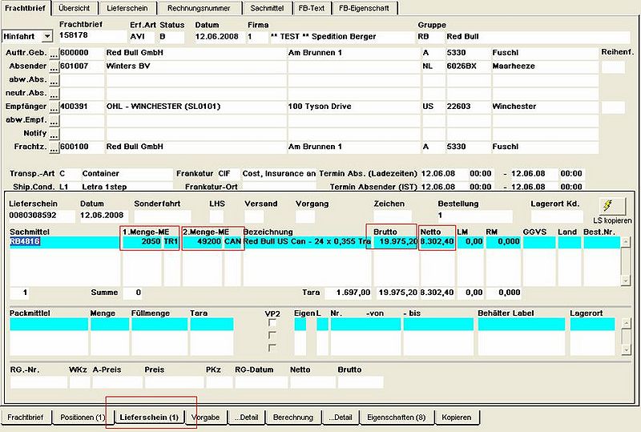The image size is (641, 432).
Task: Click Ship.Cond. value Letra 1step
Action: point(127,187)
